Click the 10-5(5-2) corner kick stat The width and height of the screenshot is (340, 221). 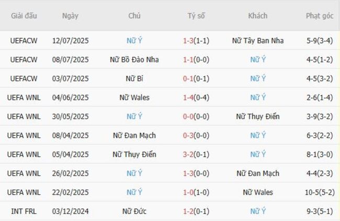320,192
